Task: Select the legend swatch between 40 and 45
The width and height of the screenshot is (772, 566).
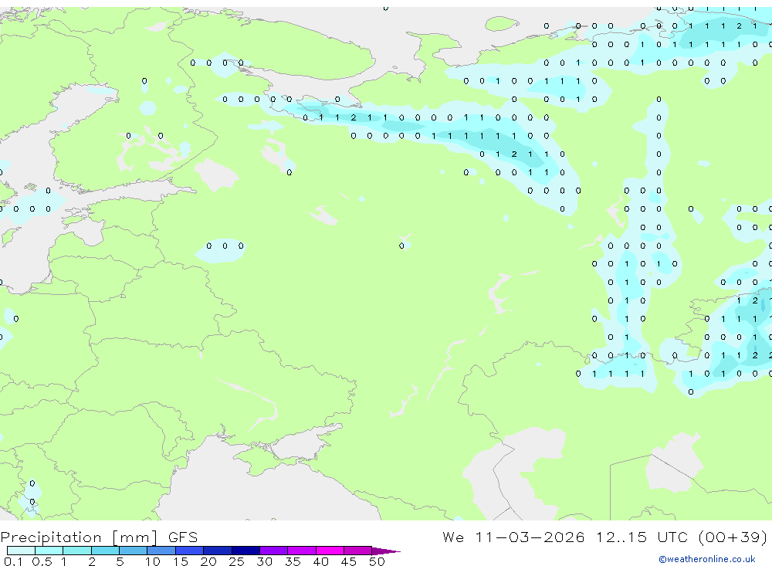Action: (x=330, y=551)
